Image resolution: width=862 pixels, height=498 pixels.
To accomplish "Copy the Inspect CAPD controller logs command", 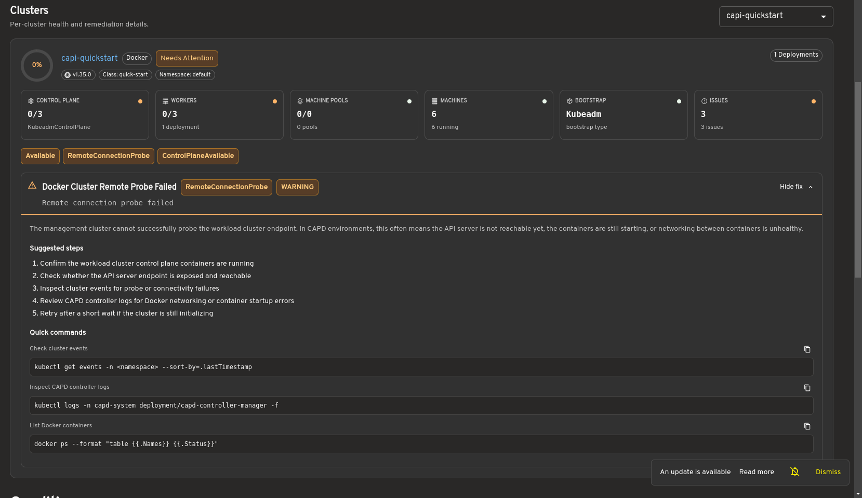I will coord(807,388).
